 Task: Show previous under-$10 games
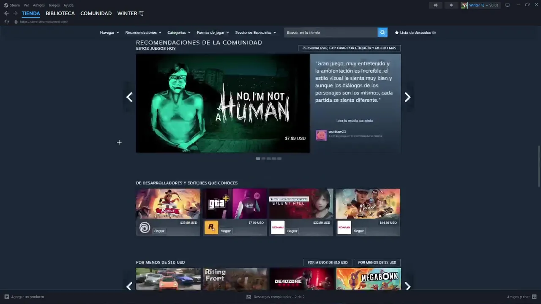(129, 286)
